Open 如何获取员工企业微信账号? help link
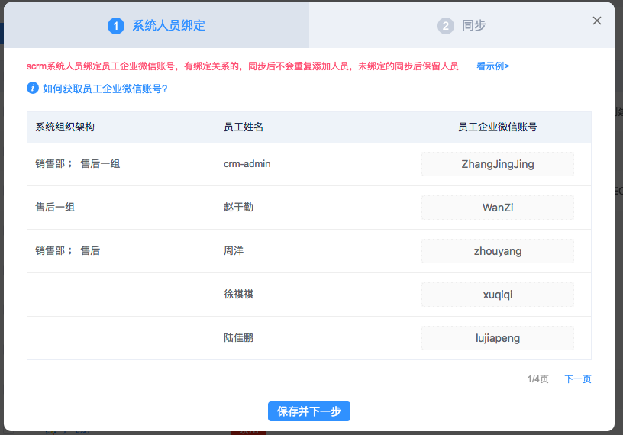The width and height of the screenshot is (623, 435). [105, 89]
